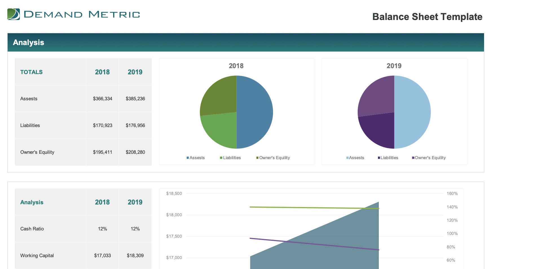
Task: Click the 80% secondary axis label
Action: [x=451, y=247]
